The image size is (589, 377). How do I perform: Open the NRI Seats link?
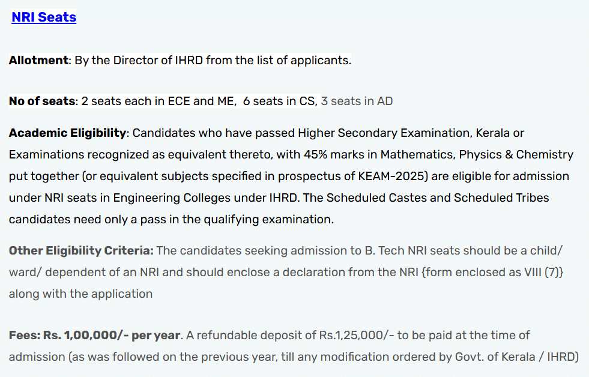[44, 17]
